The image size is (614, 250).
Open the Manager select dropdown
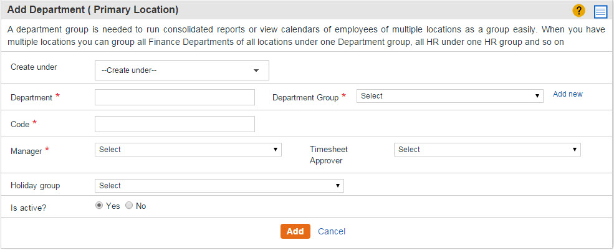point(188,150)
